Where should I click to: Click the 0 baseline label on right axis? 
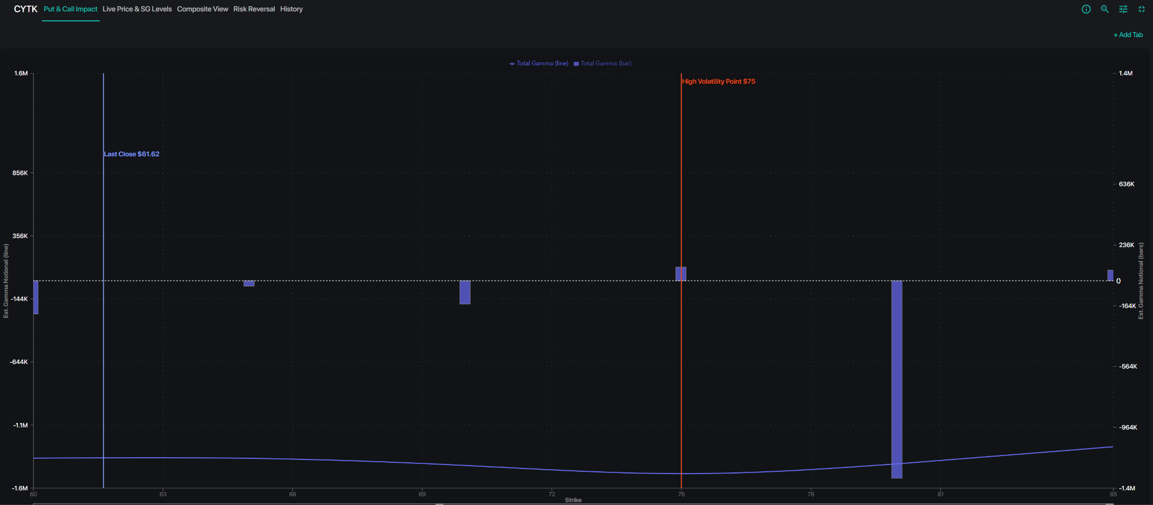point(1119,281)
